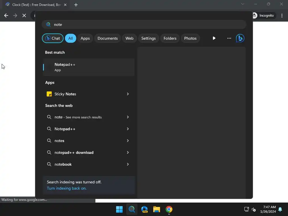Open Bing Chat filter chip
Viewport: 288px width, 216px height.
click(53, 38)
